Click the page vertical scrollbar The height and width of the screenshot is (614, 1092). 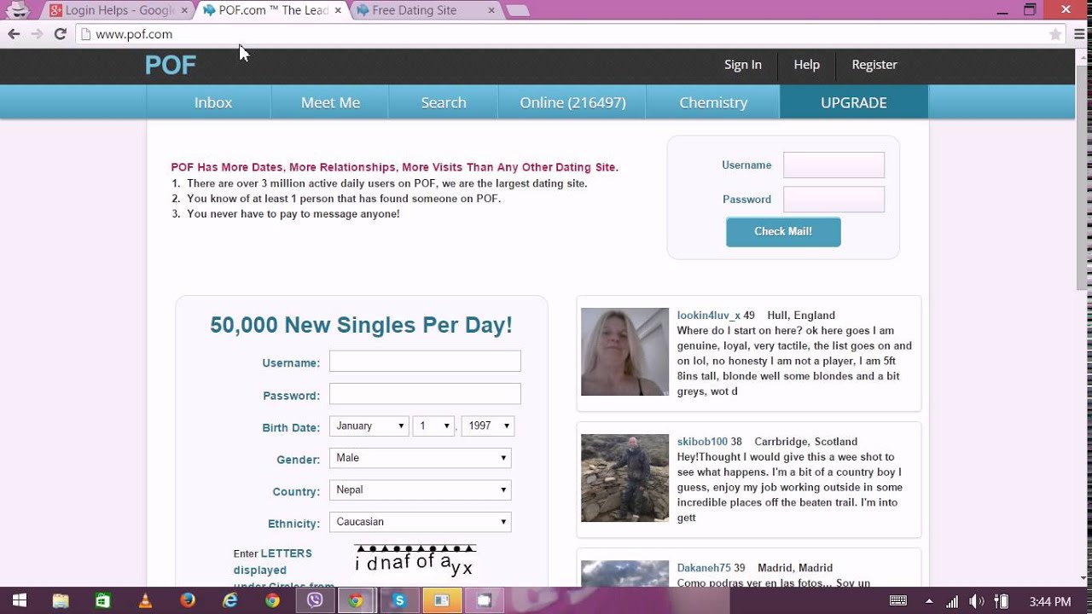pos(1083,179)
